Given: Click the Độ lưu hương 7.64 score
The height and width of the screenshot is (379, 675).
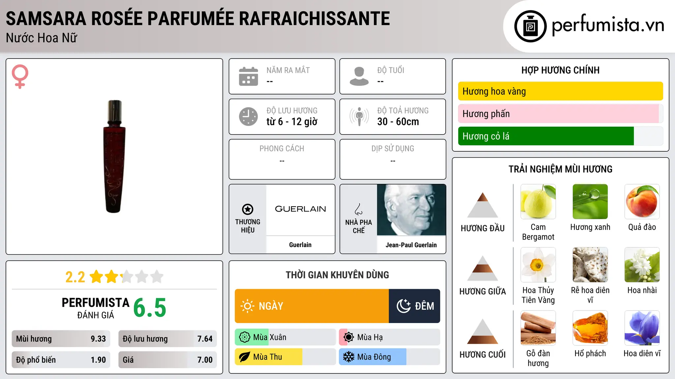Looking at the screenshot, I should point(167,339).
